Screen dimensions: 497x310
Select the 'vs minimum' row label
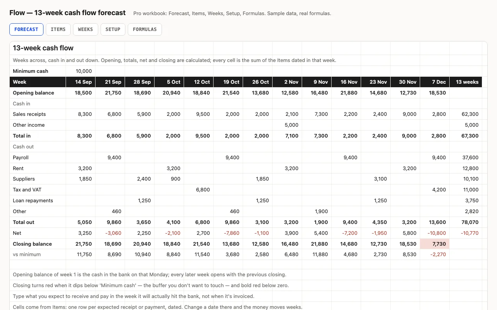38,255
